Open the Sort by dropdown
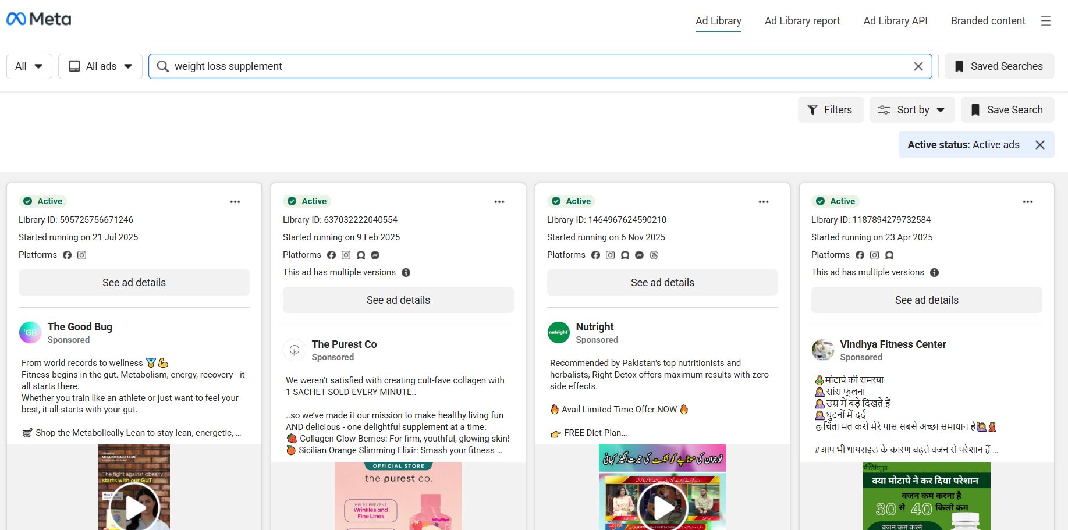This screenshot has height=530, width=1068. [912, 110]
